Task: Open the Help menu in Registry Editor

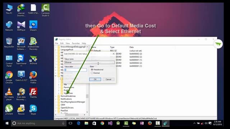Action: click(x=84, y=43)
